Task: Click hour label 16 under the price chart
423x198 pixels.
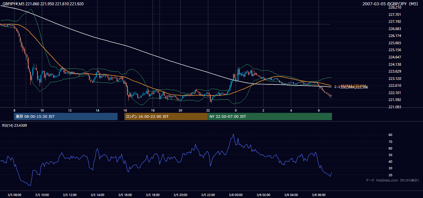Action: [x=125, y=110]
